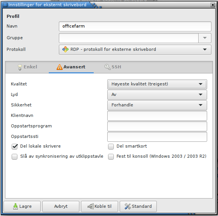Viewport: 218px width, 216px height.
Task: Click into the Klientnavn text field
Action: (157, 116)
